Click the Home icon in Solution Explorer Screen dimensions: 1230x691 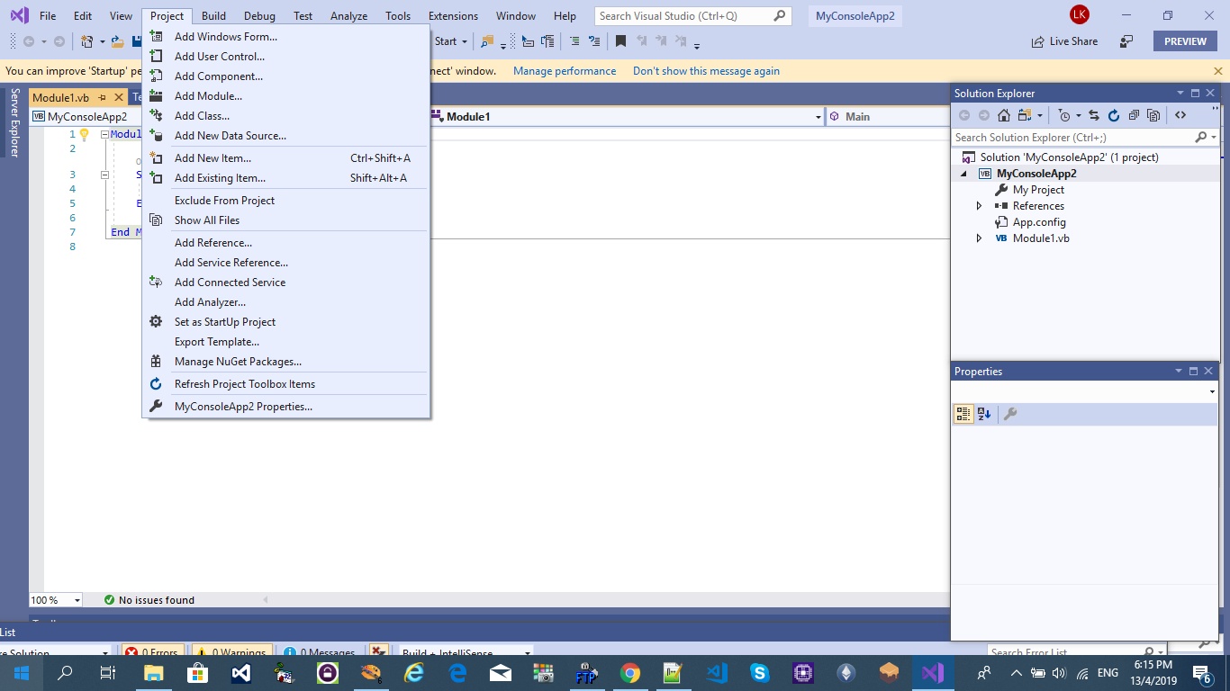(1004, 115)
